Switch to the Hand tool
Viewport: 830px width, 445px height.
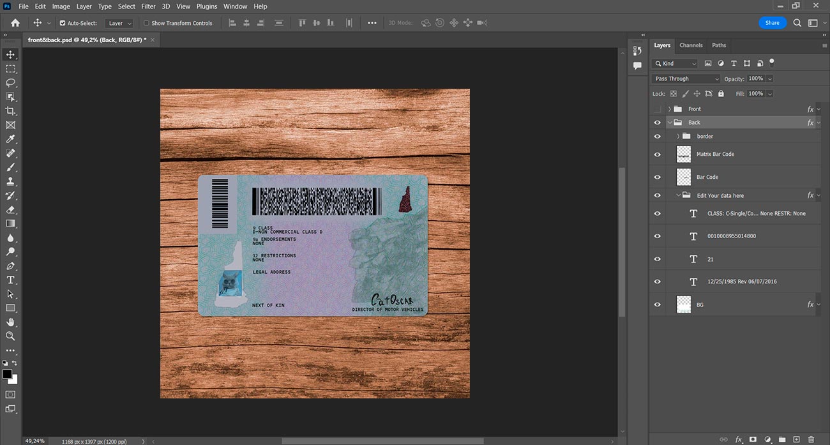tap(10, 322)
